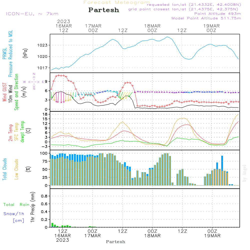Click the 1020 pressure axis value
Screen dimensions: 250x250
(42, 56)
